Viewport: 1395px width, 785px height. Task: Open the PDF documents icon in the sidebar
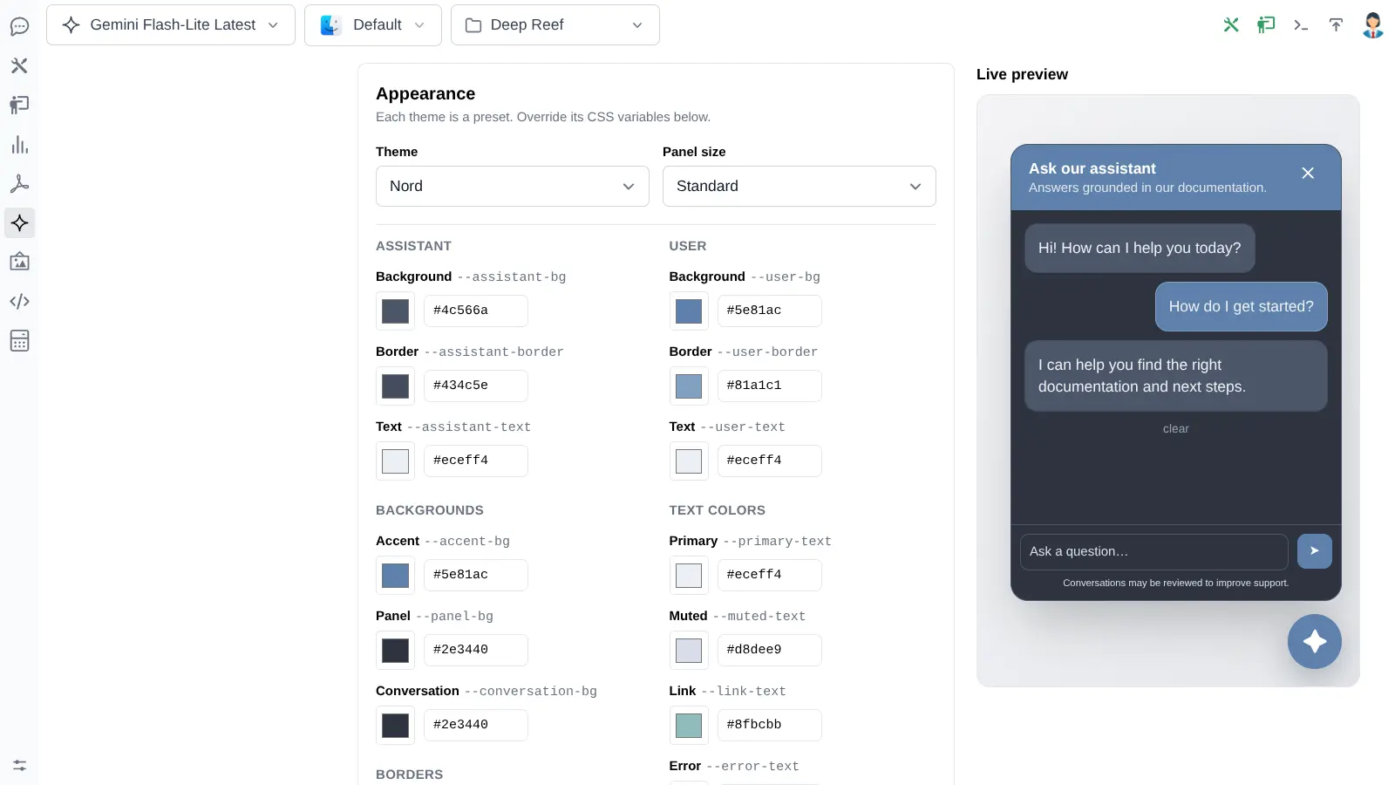tap(19, 183)
